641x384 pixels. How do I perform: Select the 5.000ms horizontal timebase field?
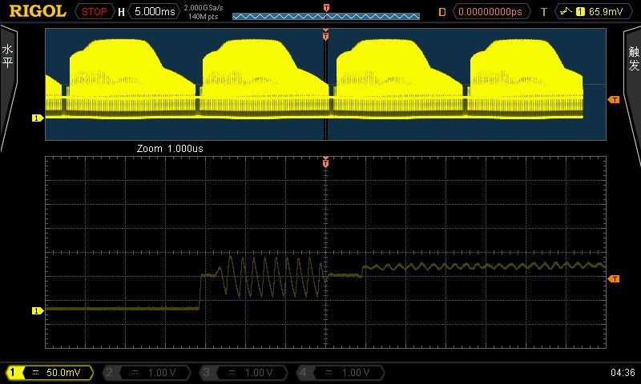(154, 12)
